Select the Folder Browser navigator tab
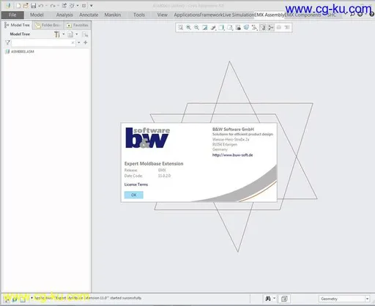 coord(48,25)
